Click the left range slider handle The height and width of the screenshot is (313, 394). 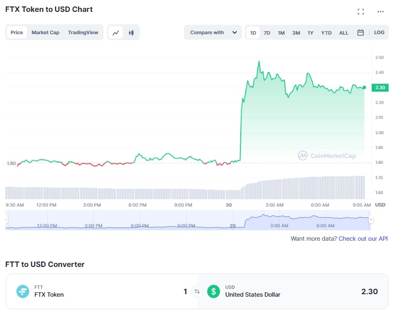coord(6,220)
